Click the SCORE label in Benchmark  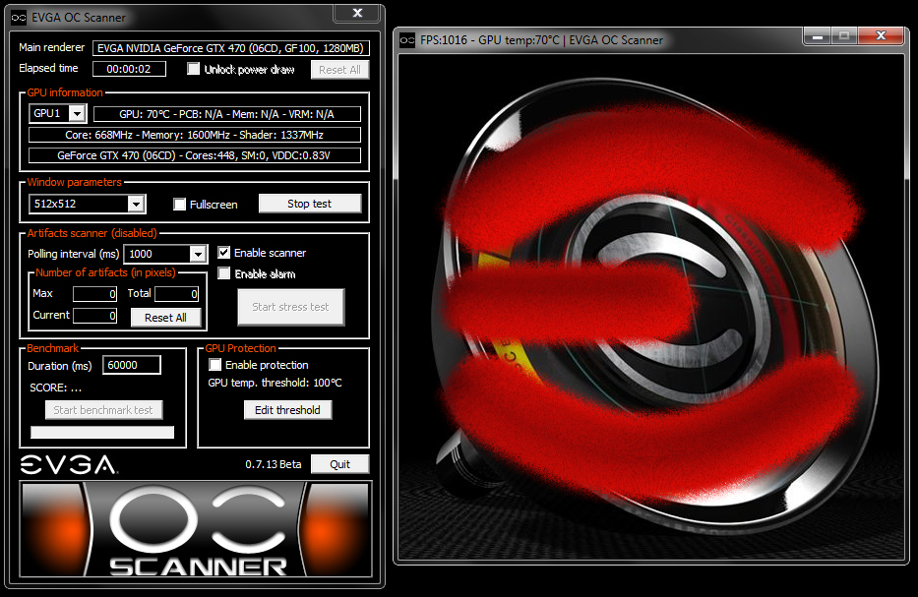point(55,388)
